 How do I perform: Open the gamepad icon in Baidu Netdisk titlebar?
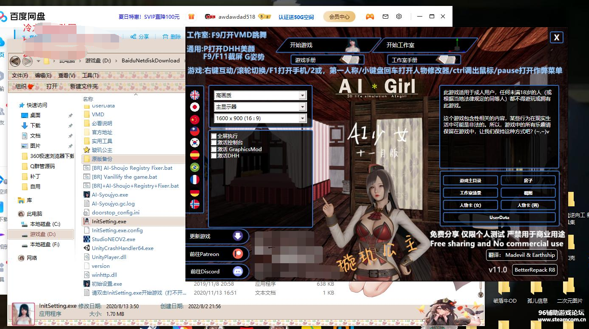click(x=370, y=16)
